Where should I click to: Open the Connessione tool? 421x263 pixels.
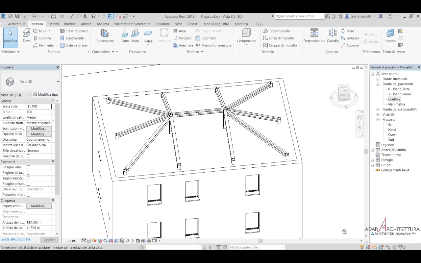[105, 36]
